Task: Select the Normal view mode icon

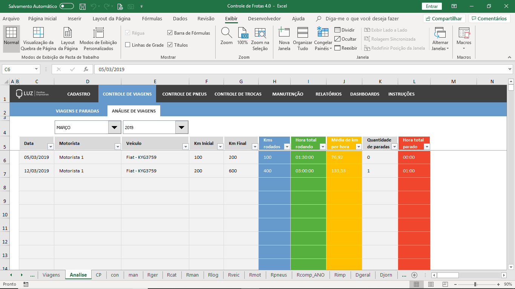Action: pyautogui.click(x=11, y=33)
